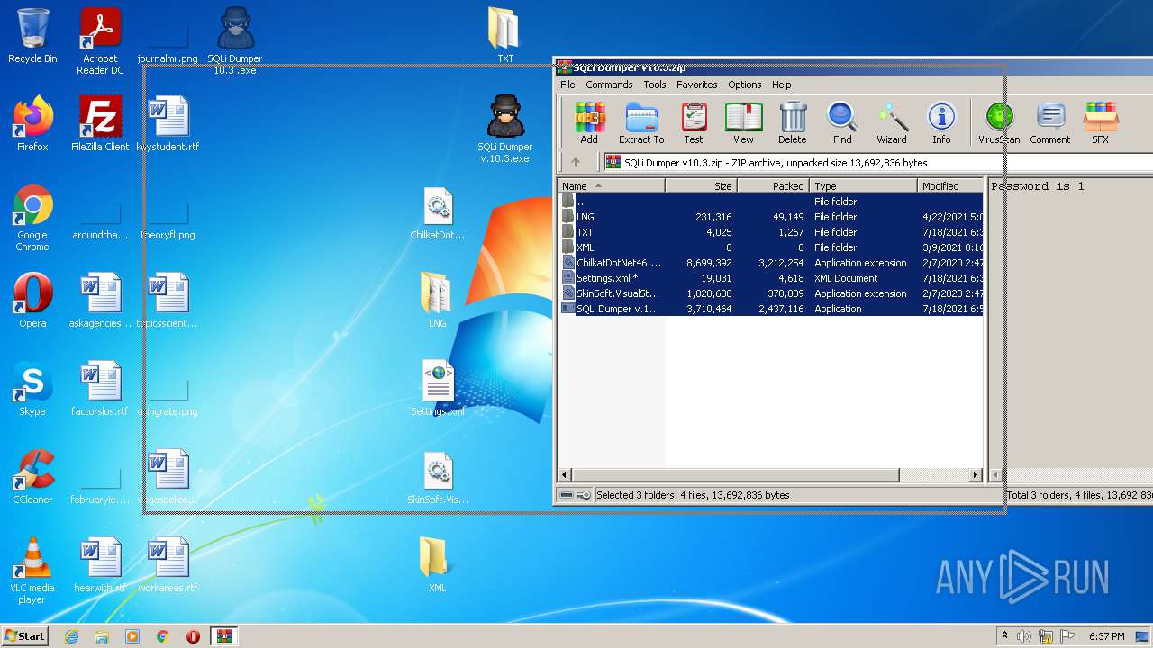
Task: Select SQLi Dumper v.10.3.exe desktop icon
Action: pyautogui.click(x=504, y=129)
